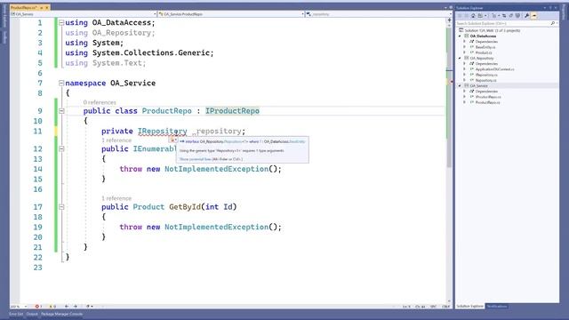Click the Collapse All icon in Solution Explorer toolbar
The image size is (569, 320).
pos(511,16)
